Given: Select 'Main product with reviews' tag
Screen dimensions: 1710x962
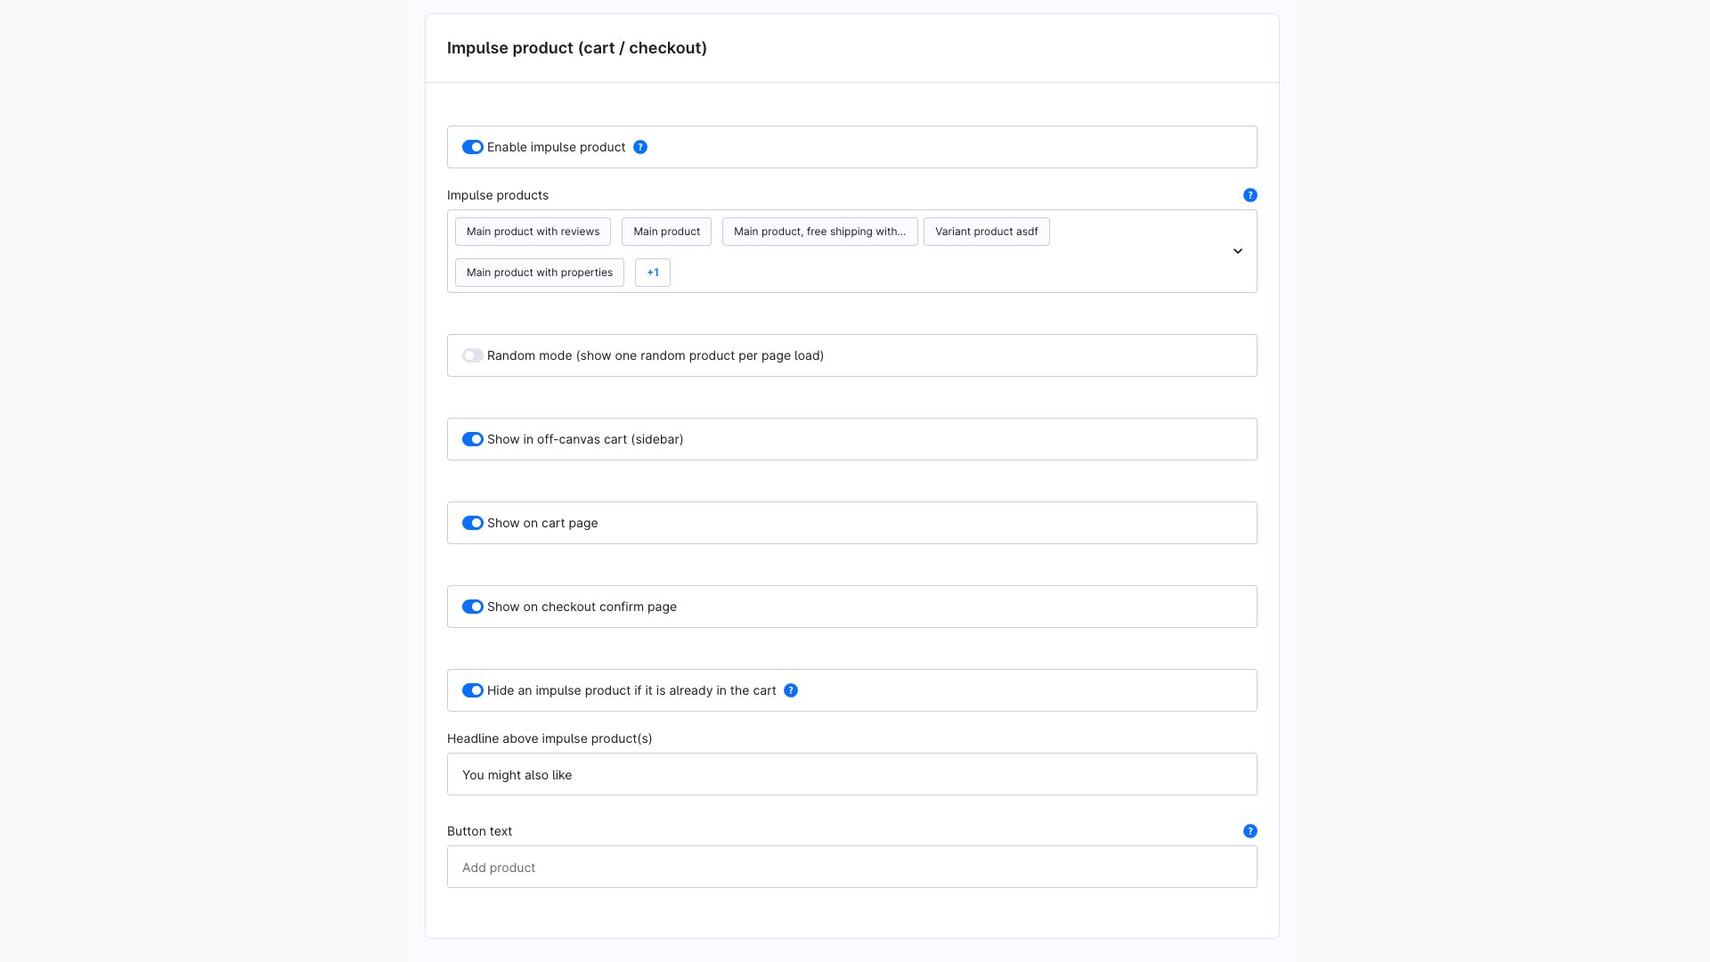Looking at the screenshot, I should pyautogui.click(x=533, y=232).
